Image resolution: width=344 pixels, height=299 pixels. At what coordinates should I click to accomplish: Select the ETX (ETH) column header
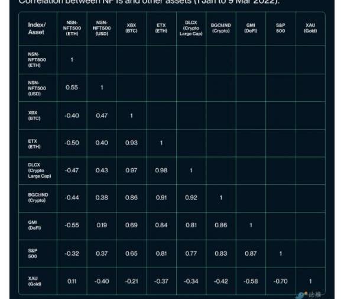pos(161,28)
